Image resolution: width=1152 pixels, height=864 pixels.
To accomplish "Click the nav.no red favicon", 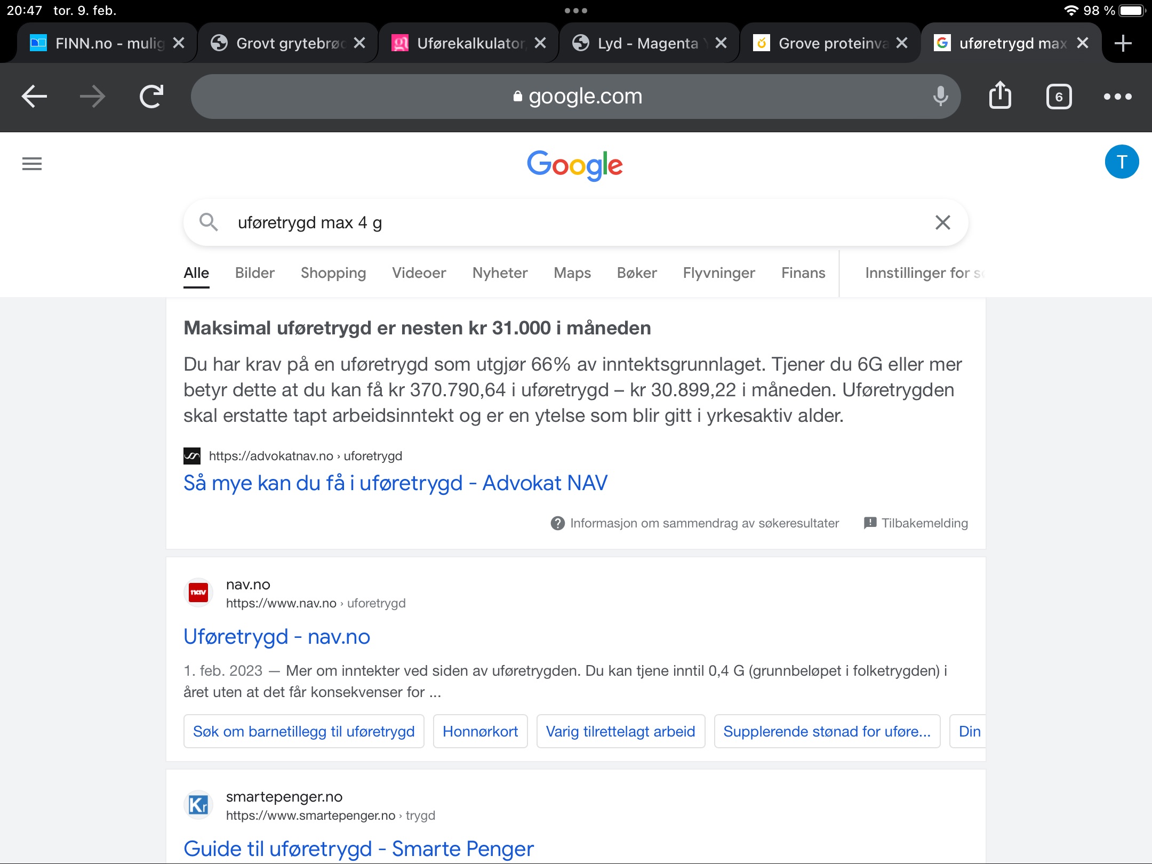I will (198, 593).
